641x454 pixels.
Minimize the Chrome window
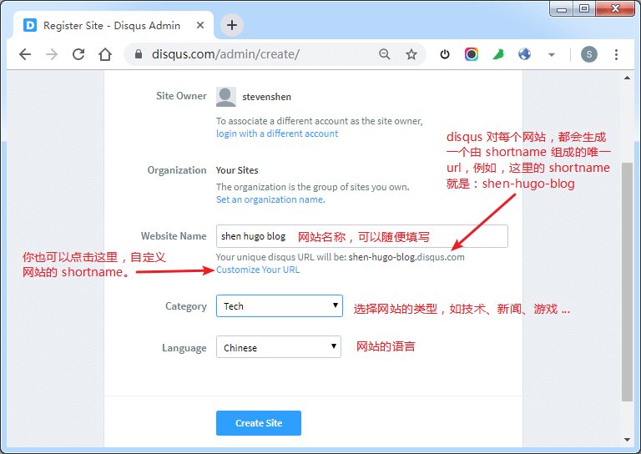point(562,8)
